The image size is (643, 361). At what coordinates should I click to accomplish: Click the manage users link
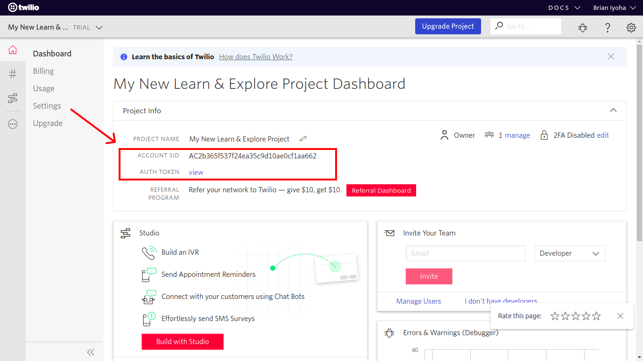click(517, 135)
